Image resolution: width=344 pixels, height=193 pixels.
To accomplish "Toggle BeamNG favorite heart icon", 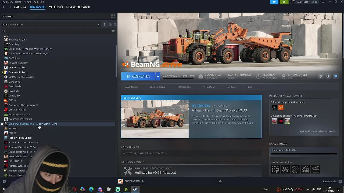I will pyautogui.click(x=336, y=76).
